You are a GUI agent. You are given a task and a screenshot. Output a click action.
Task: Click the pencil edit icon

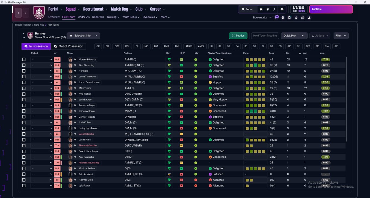coord(274,9)
